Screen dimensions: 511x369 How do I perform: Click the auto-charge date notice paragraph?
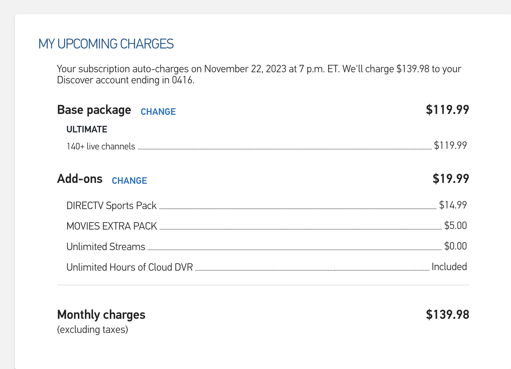(259, 74)
